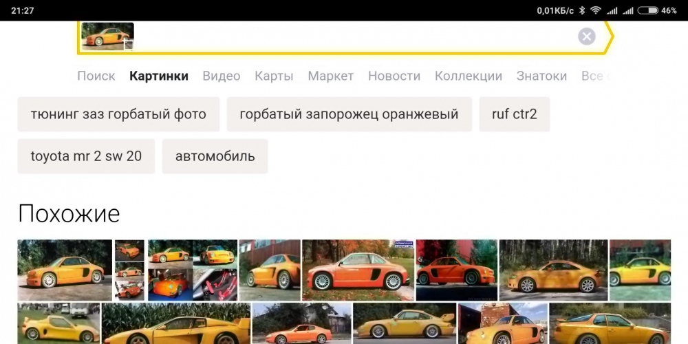
Task: Tap suggestion тюнинг заз горбатый фото
Action: (118, 114)
